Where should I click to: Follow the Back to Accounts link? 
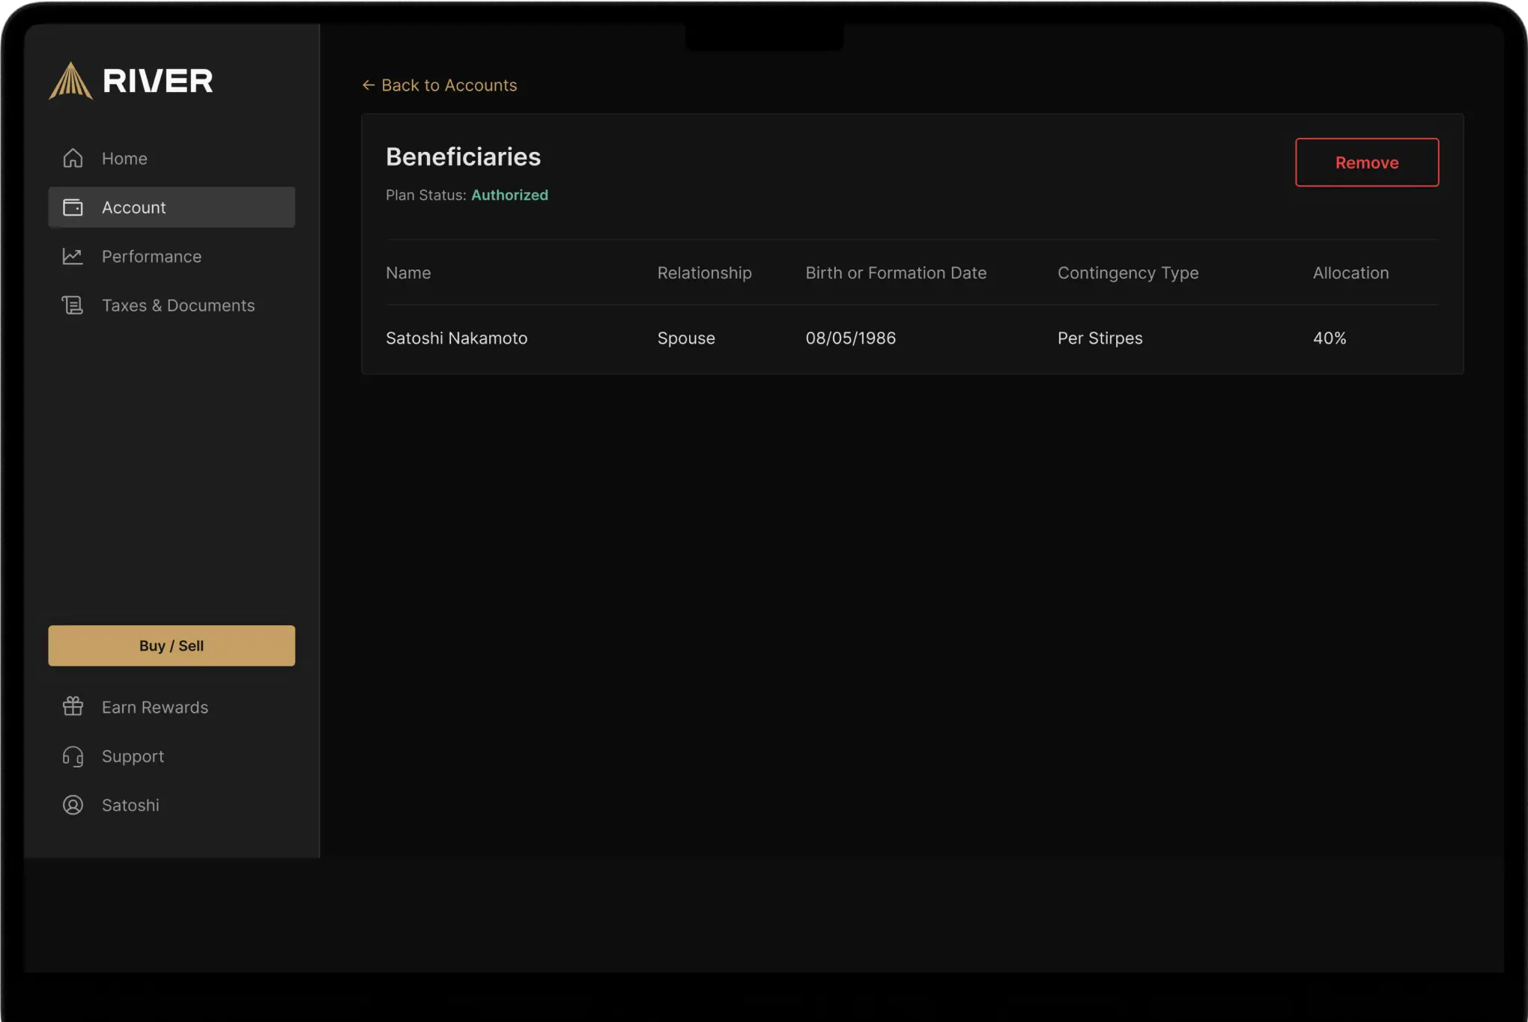click(x=449, y=85)
